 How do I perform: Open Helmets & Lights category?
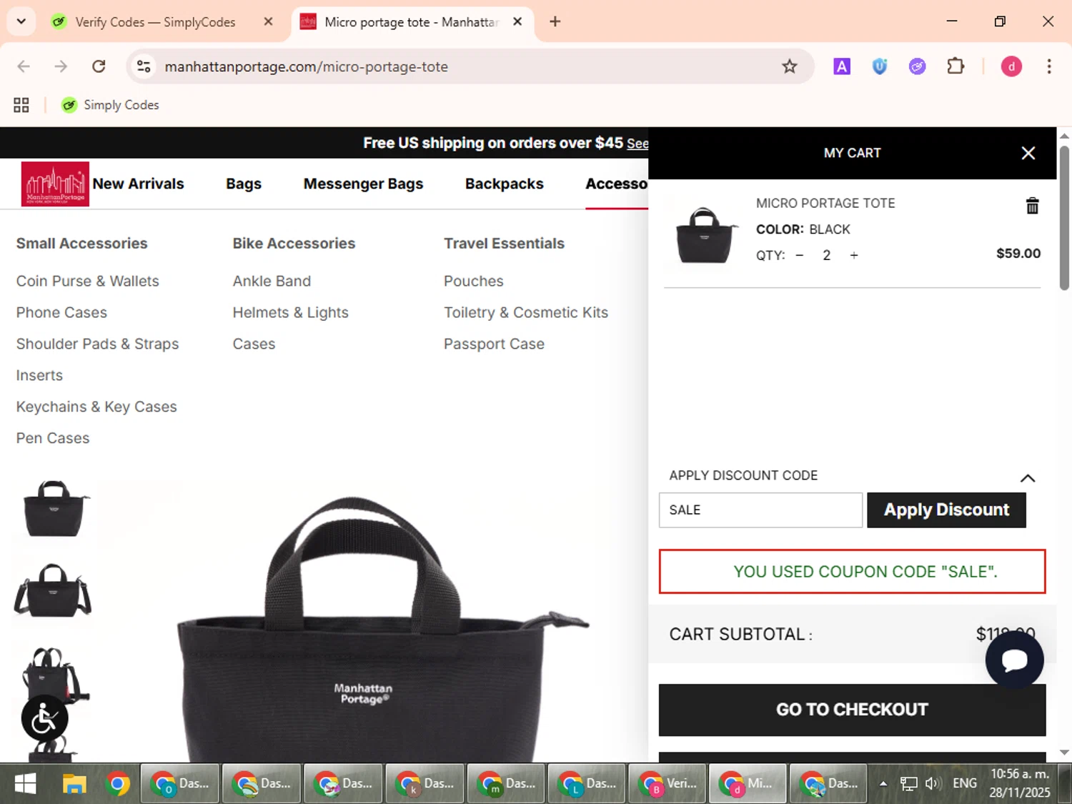click(x=290, y=312)
